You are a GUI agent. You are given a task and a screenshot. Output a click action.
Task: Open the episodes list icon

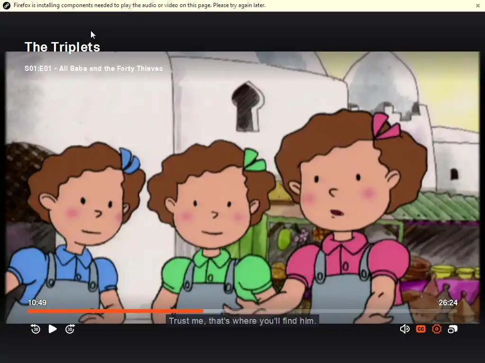(452, 329)
